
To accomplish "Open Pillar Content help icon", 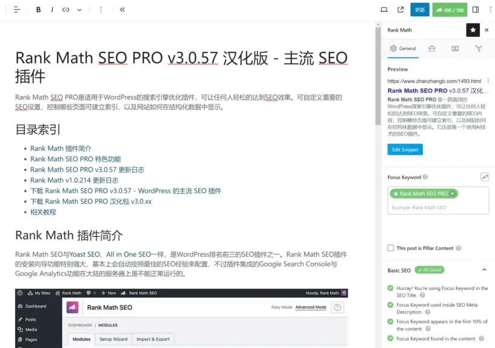I will tap(458, 248).
